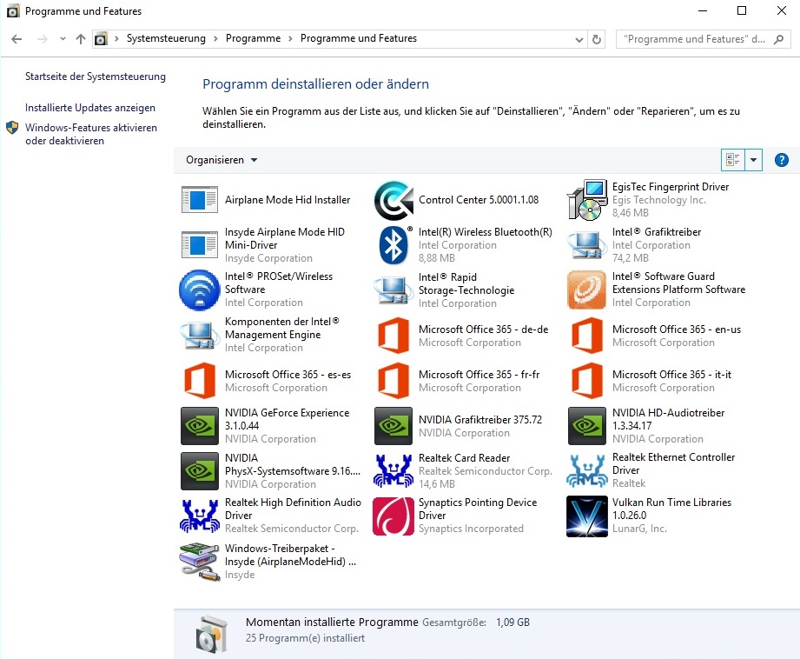
Task: Select the Synaptics Pointing Device Driver icon
Action: (x=393, y=516)
